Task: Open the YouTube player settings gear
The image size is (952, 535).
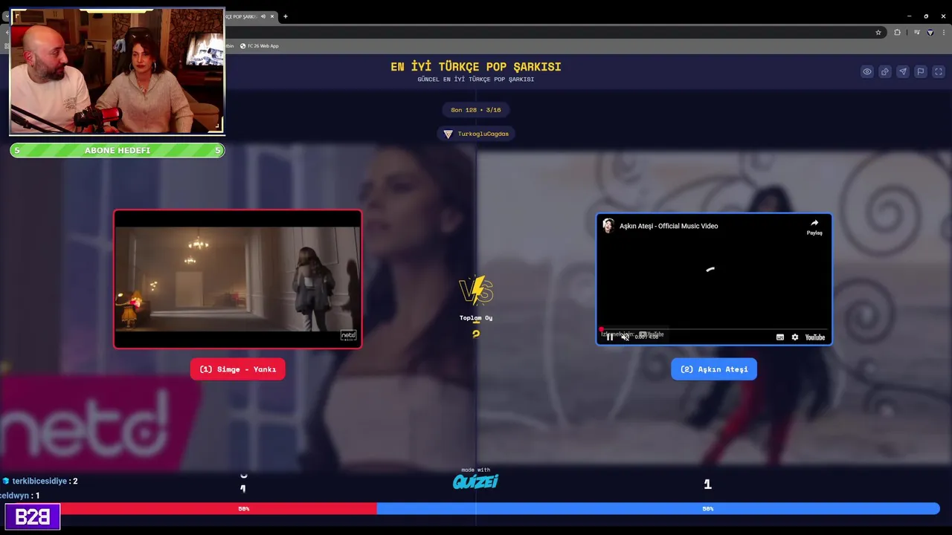Action: tap(795, 337)
